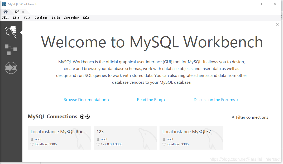The height and width of the screenshot is (164, 283).
Task: Click the Filter connections search icon
Action: point(233,117)
